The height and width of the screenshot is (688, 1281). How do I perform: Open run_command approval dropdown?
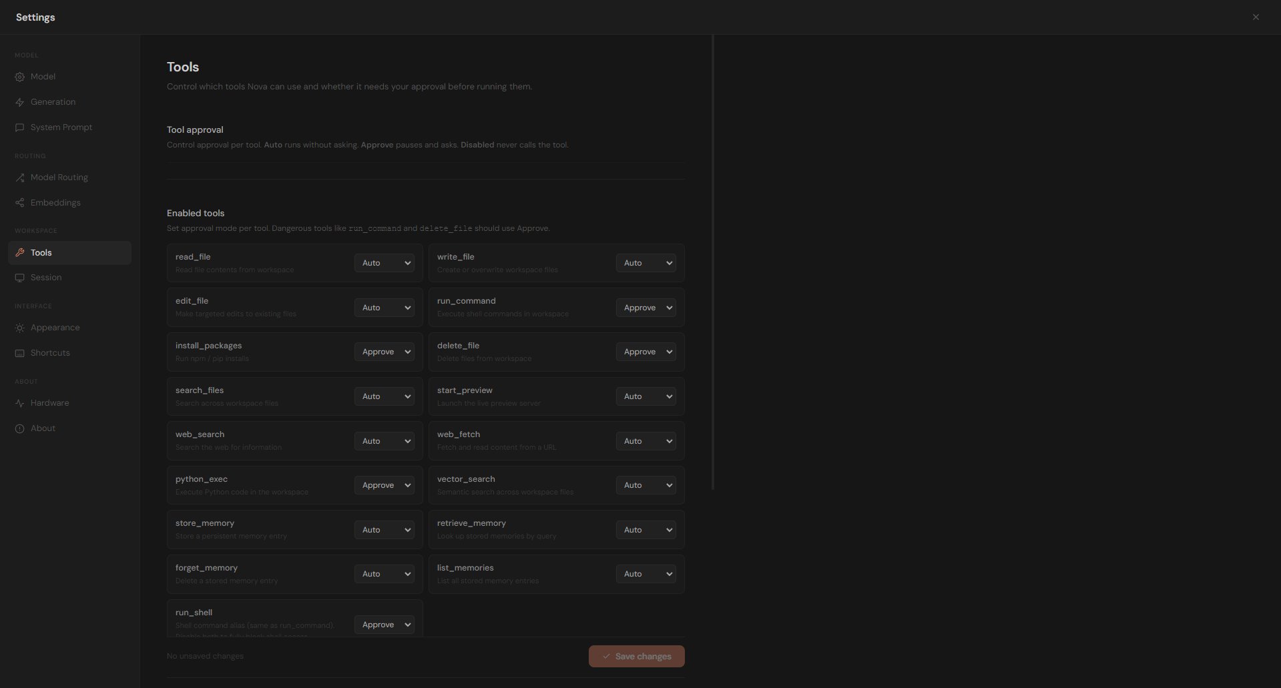click(x=646, y=308)
